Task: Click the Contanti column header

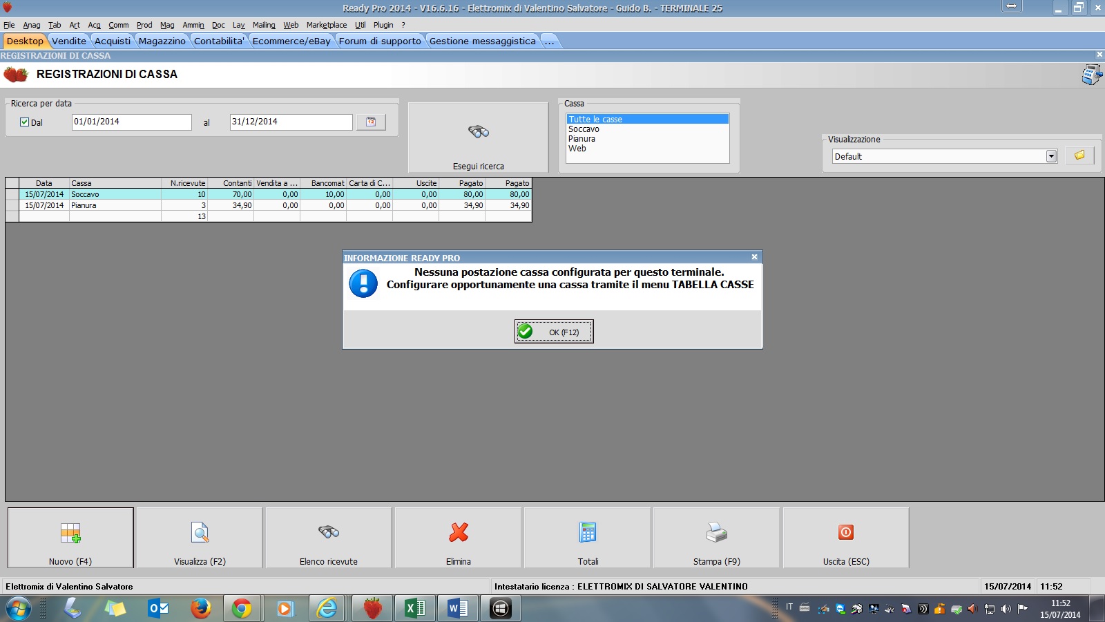Action: 231,183
